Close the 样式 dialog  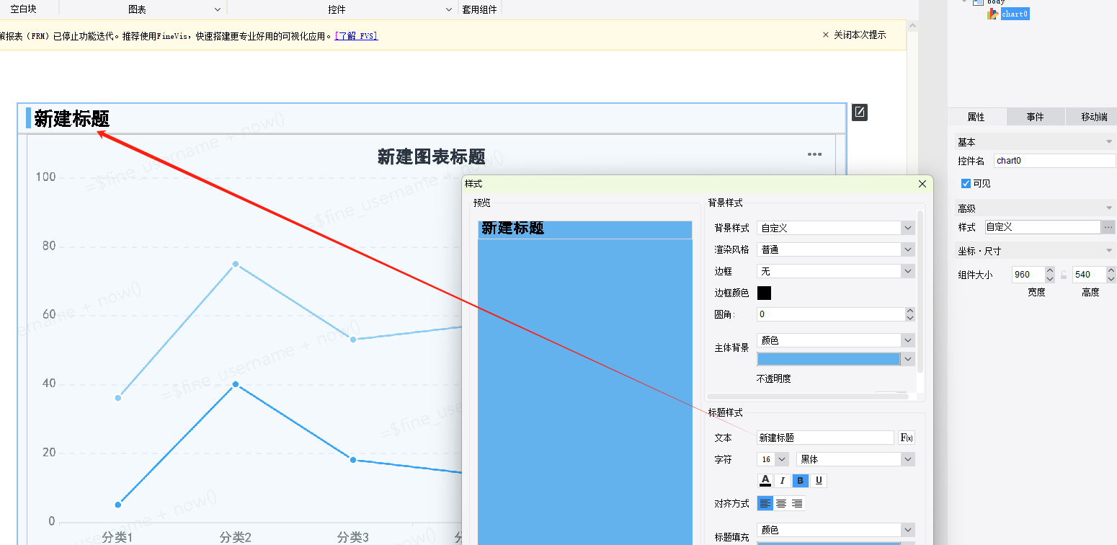(922, 184)
